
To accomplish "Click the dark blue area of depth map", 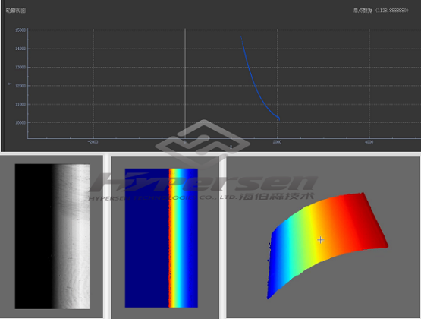I will (x=147, y=238).
